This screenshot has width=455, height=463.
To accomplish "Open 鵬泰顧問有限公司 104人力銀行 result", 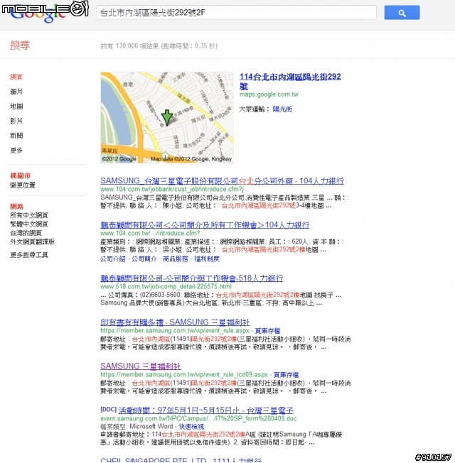I will click(205, 225).
